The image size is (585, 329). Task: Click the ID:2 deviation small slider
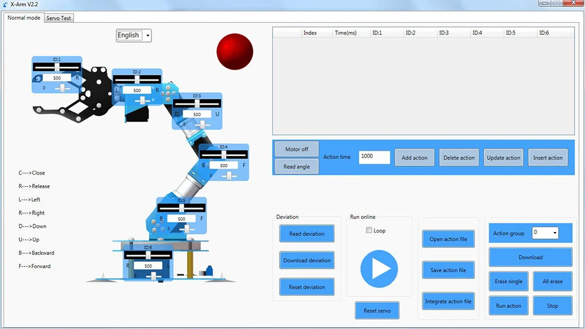click(142, 101)
